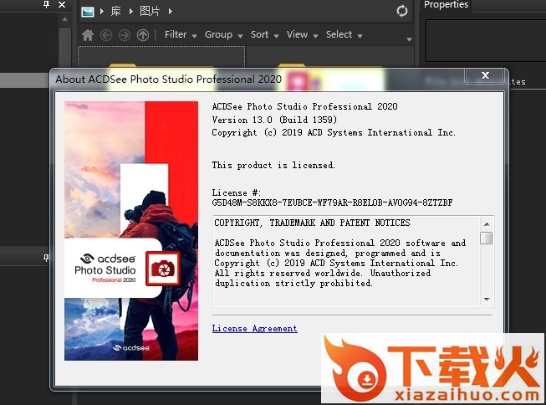Go back with the left arrow icon
Viewport: 546px width, 405px height.
coord(106,35)
